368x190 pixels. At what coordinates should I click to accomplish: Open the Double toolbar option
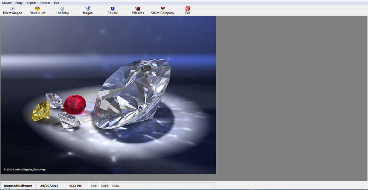113,11
